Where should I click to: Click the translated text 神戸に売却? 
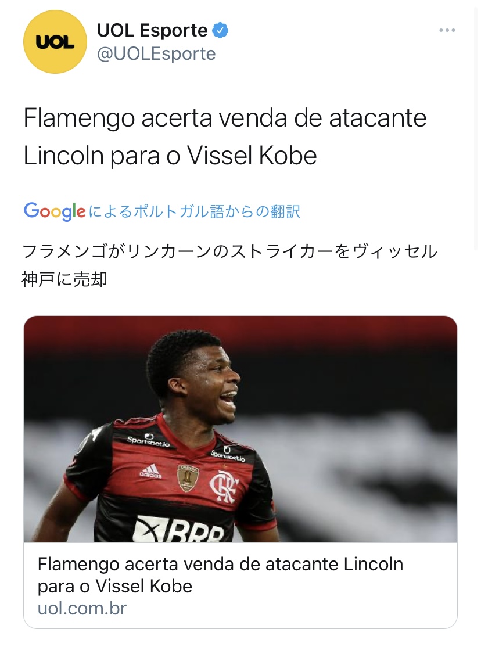64,279
